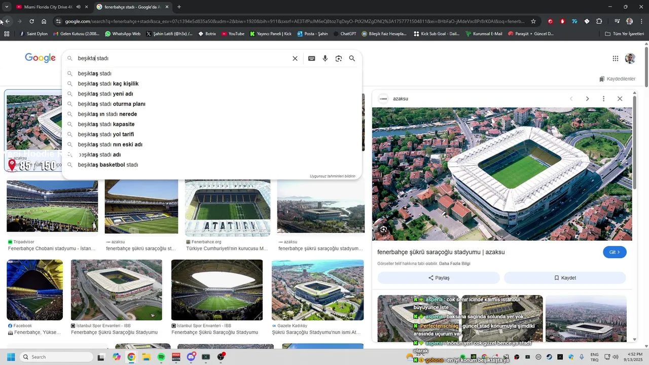The height and width of the screenshot is (365, 649).
Task: Go to next image in preview panel
Action: point(587,99)
